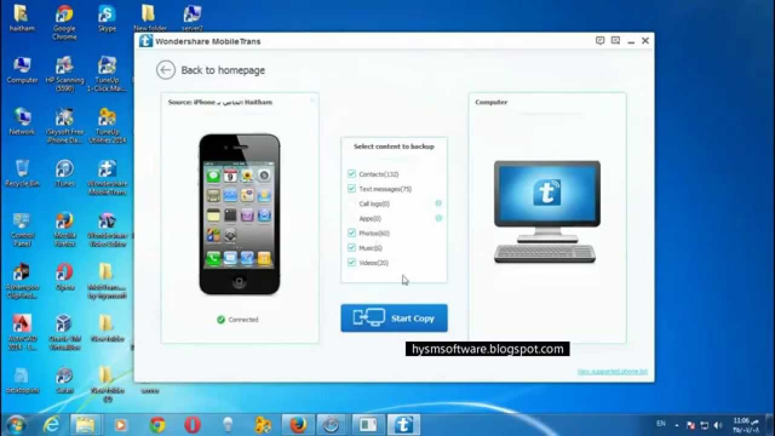Screen dimensions: 775x436
Task: Open the Oracle VM VirtualBox shortcut
Action: [x=64, y=333]
